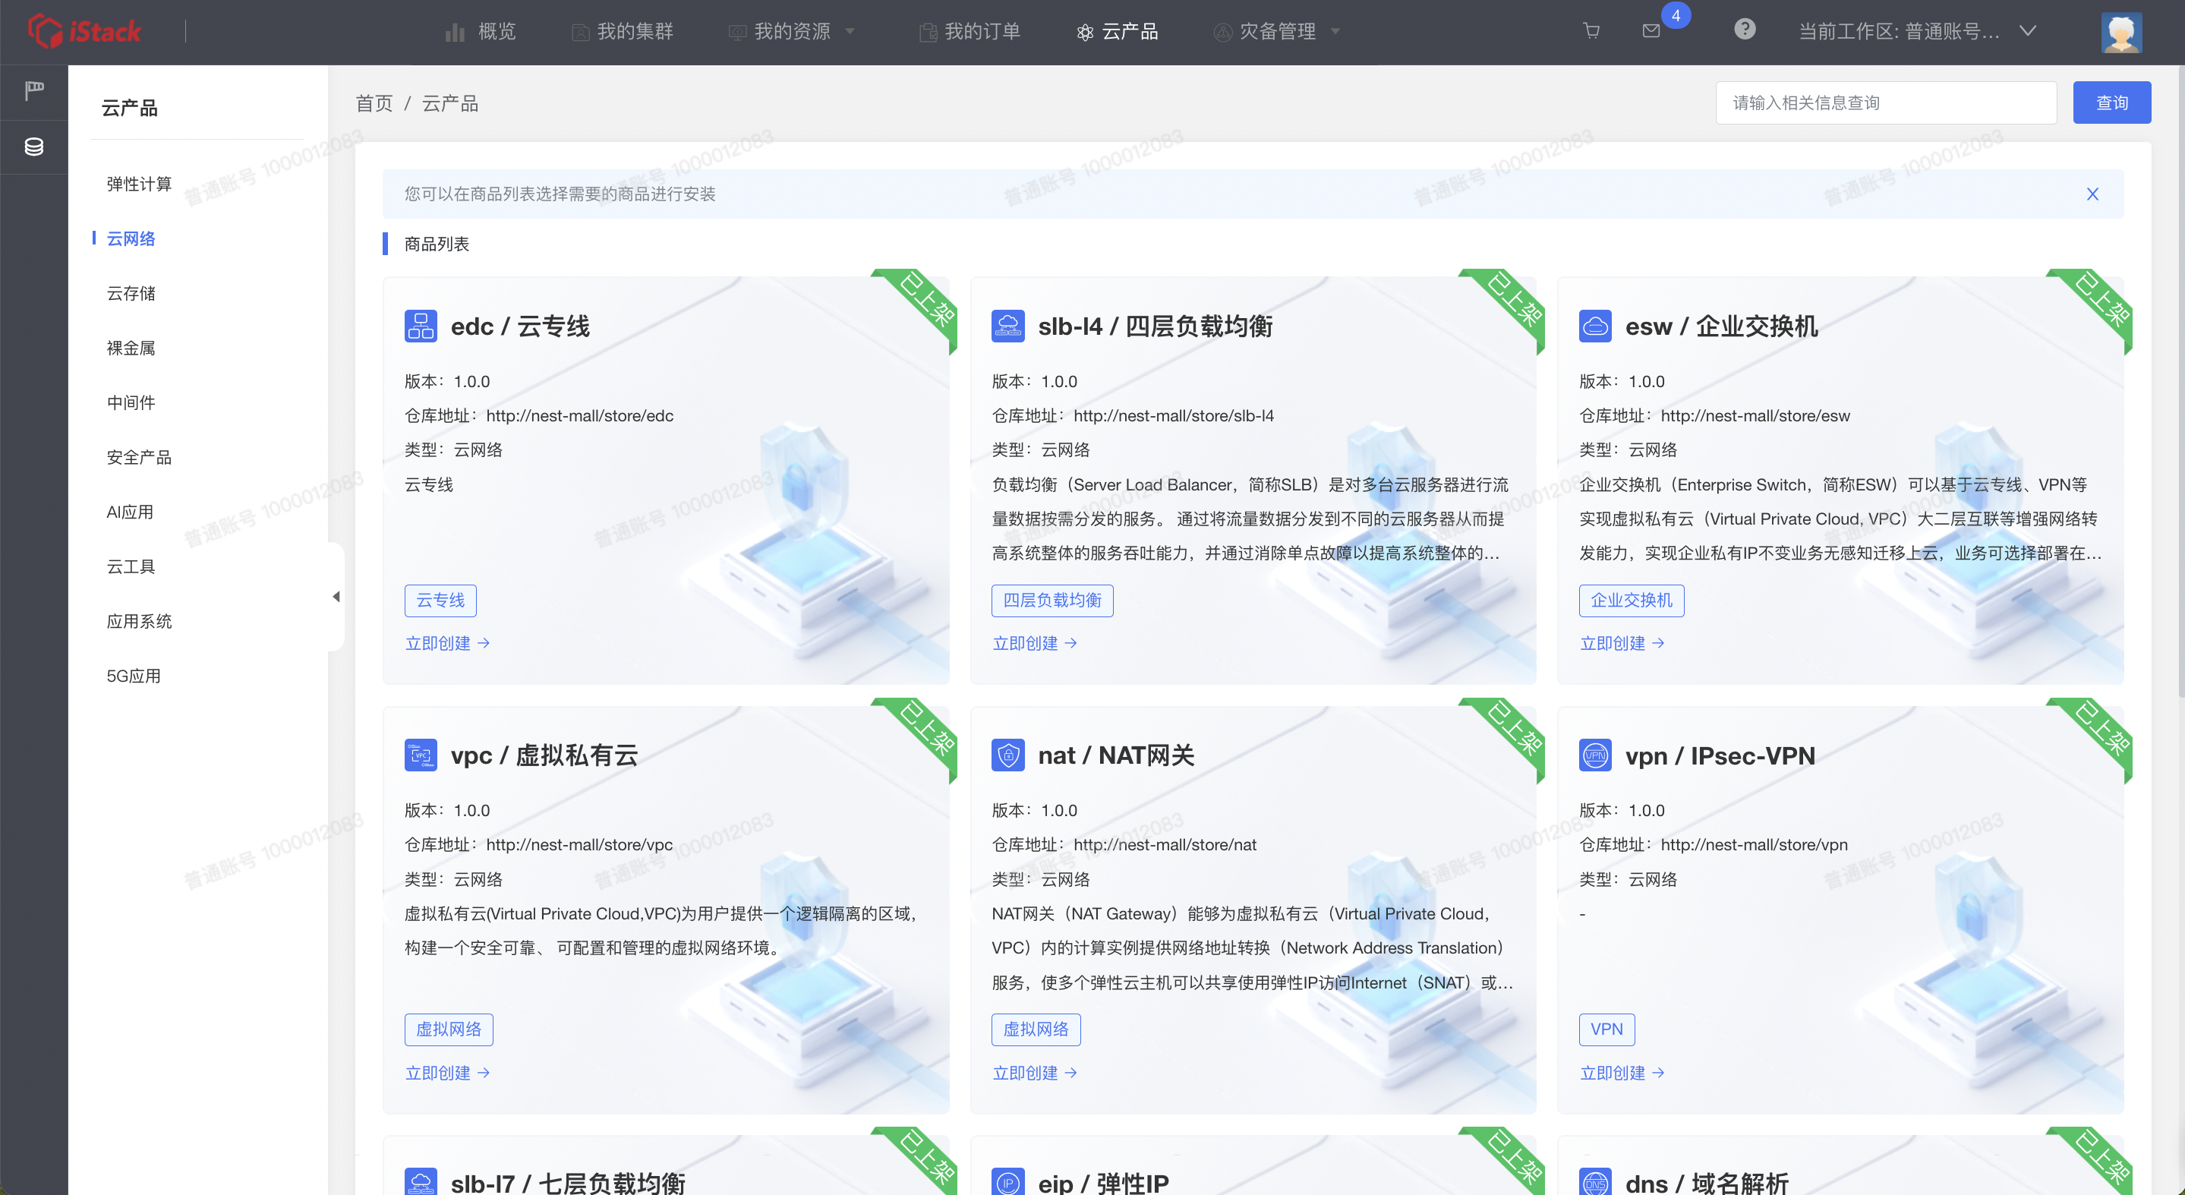
Task: Click the 虚拟网络 tag on vpc card
Action: click(x=449, y=1029)
